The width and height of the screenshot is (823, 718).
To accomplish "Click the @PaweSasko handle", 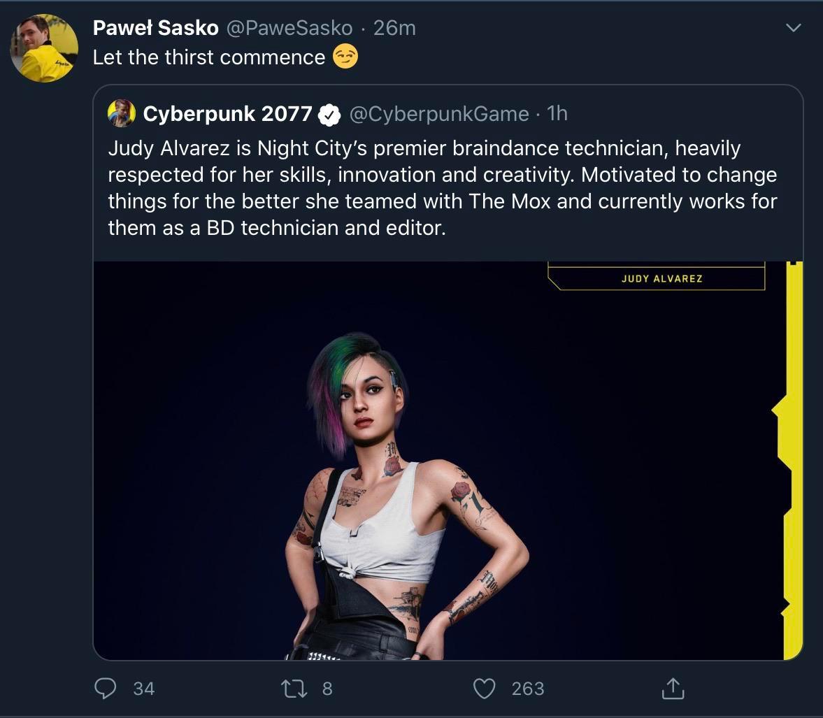I will tap(289, 28).
